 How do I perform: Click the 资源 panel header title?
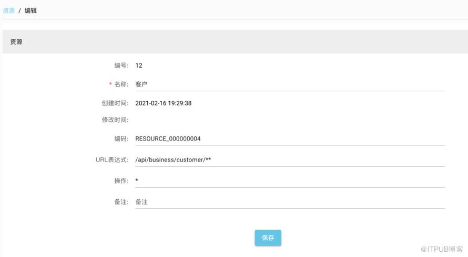tap(16, 41)
